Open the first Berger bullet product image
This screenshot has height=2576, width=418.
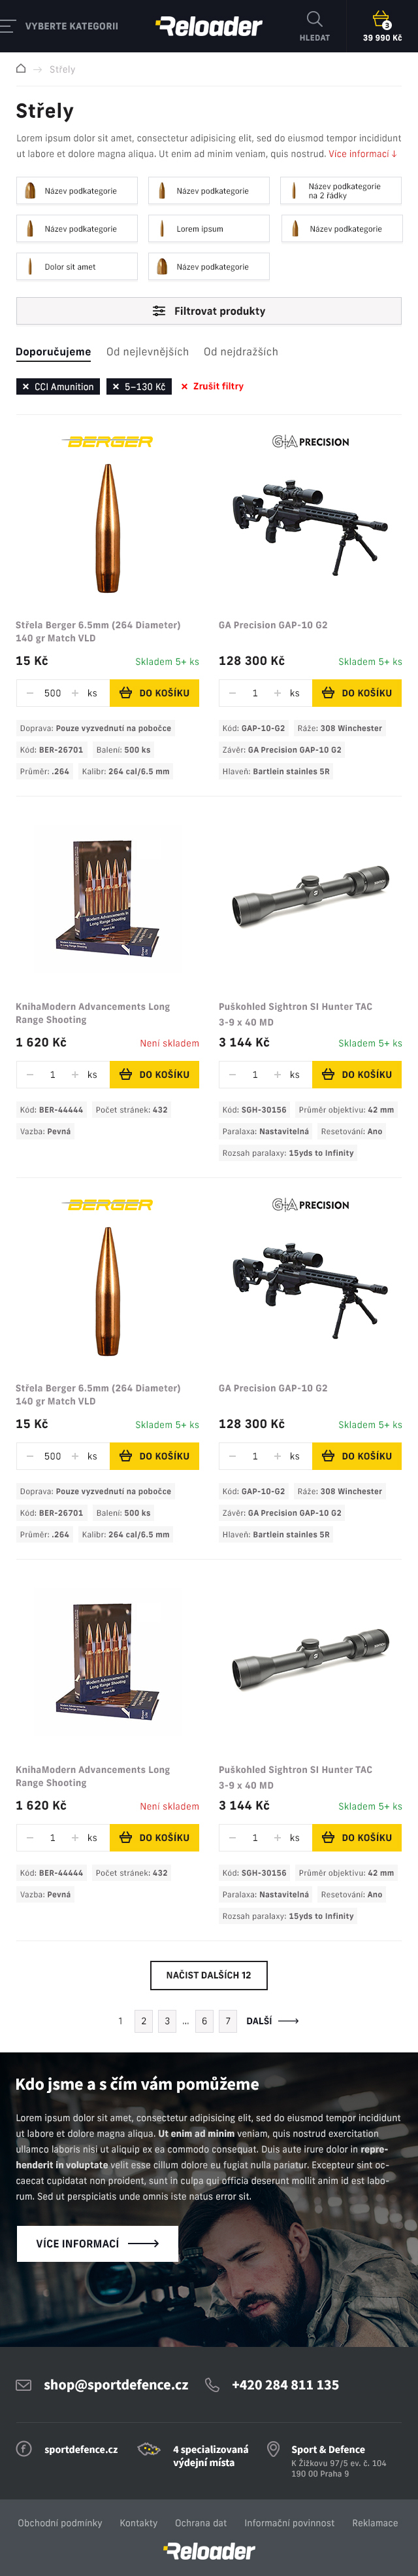pos(106,528)
